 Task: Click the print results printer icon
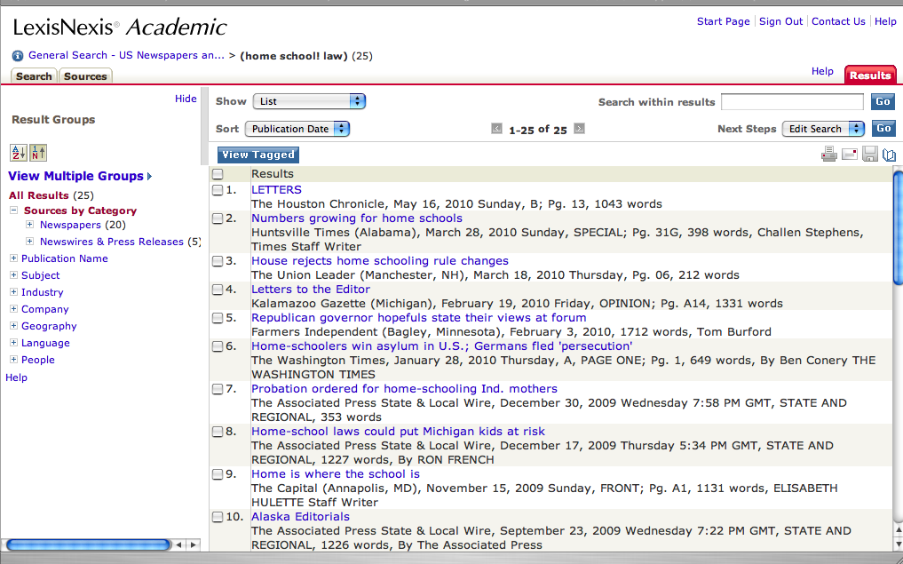click(828, 155)
